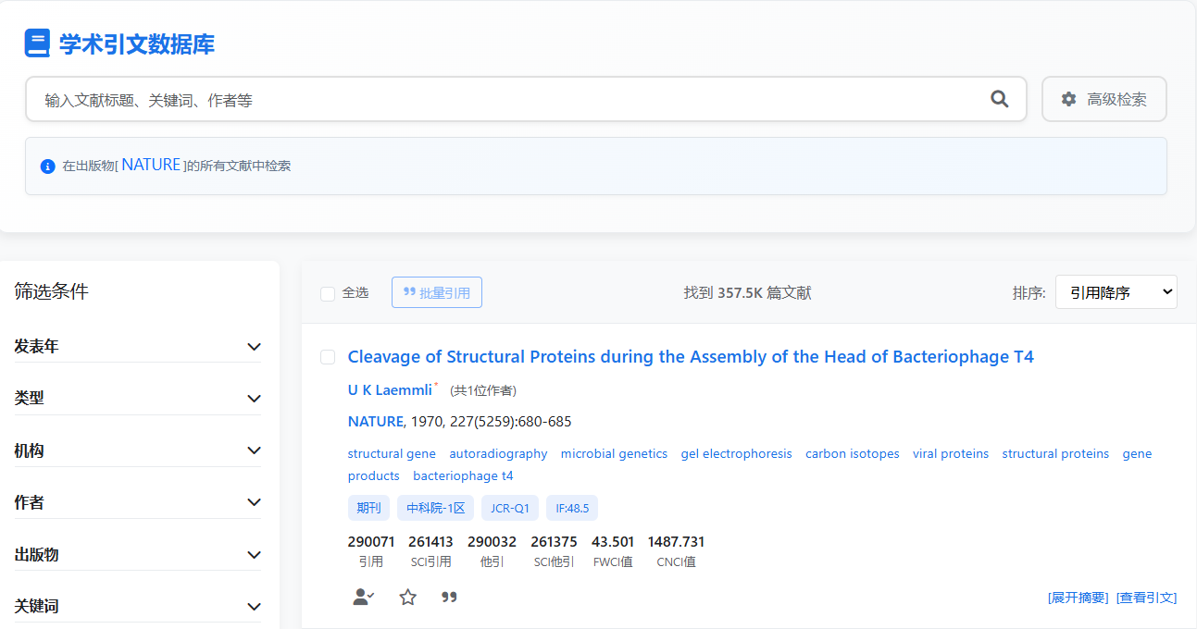Image resolution: width=1197 pixels, height=629 pixels.
Task: Click the book logo icon
Action: coord(37,43)
